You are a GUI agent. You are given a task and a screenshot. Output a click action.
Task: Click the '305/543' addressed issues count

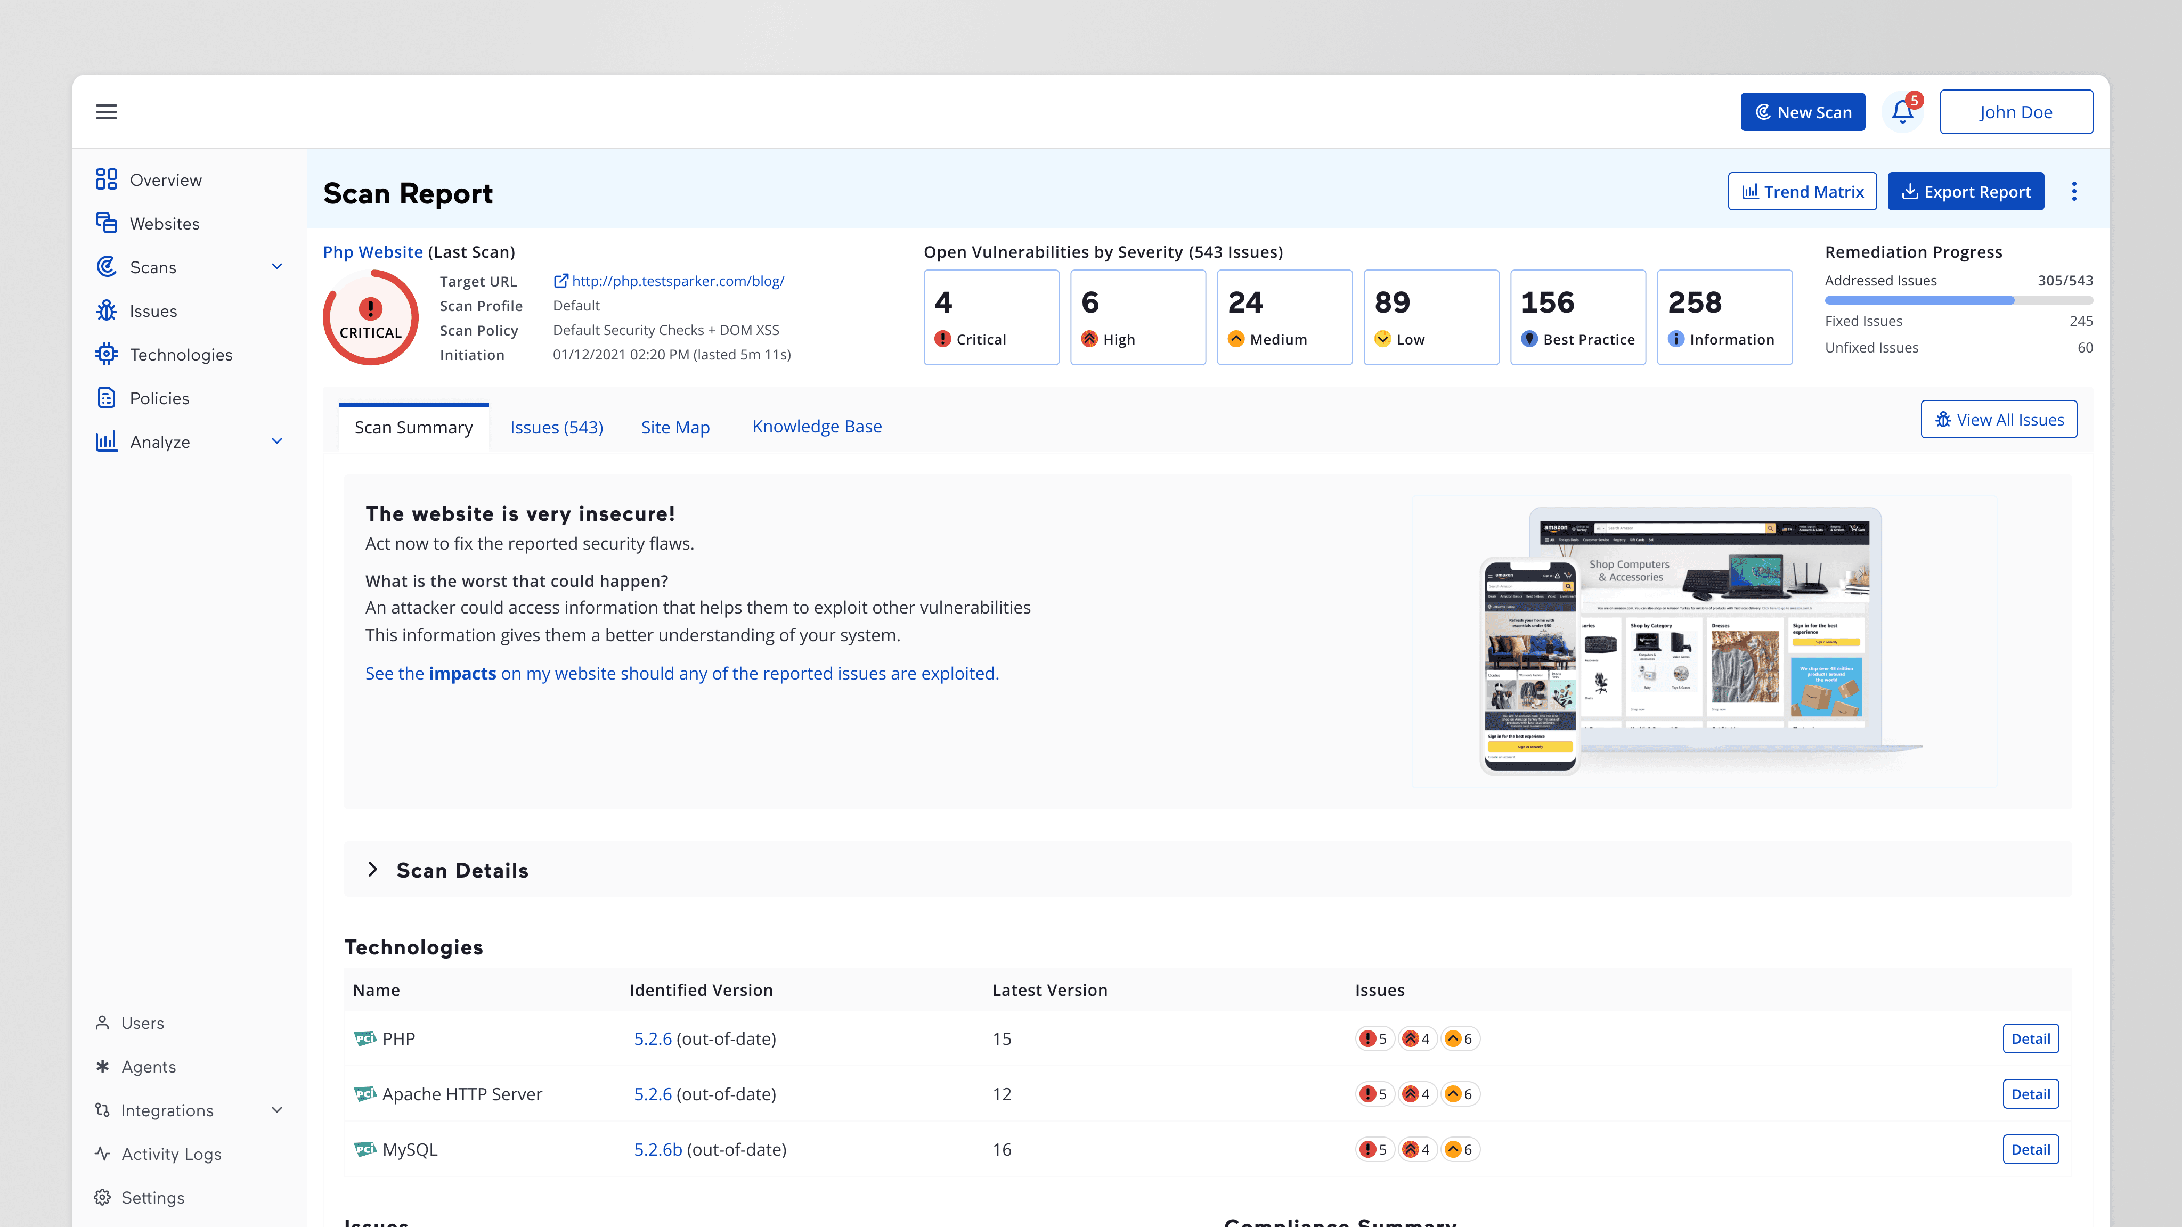tap(2064, 280)
